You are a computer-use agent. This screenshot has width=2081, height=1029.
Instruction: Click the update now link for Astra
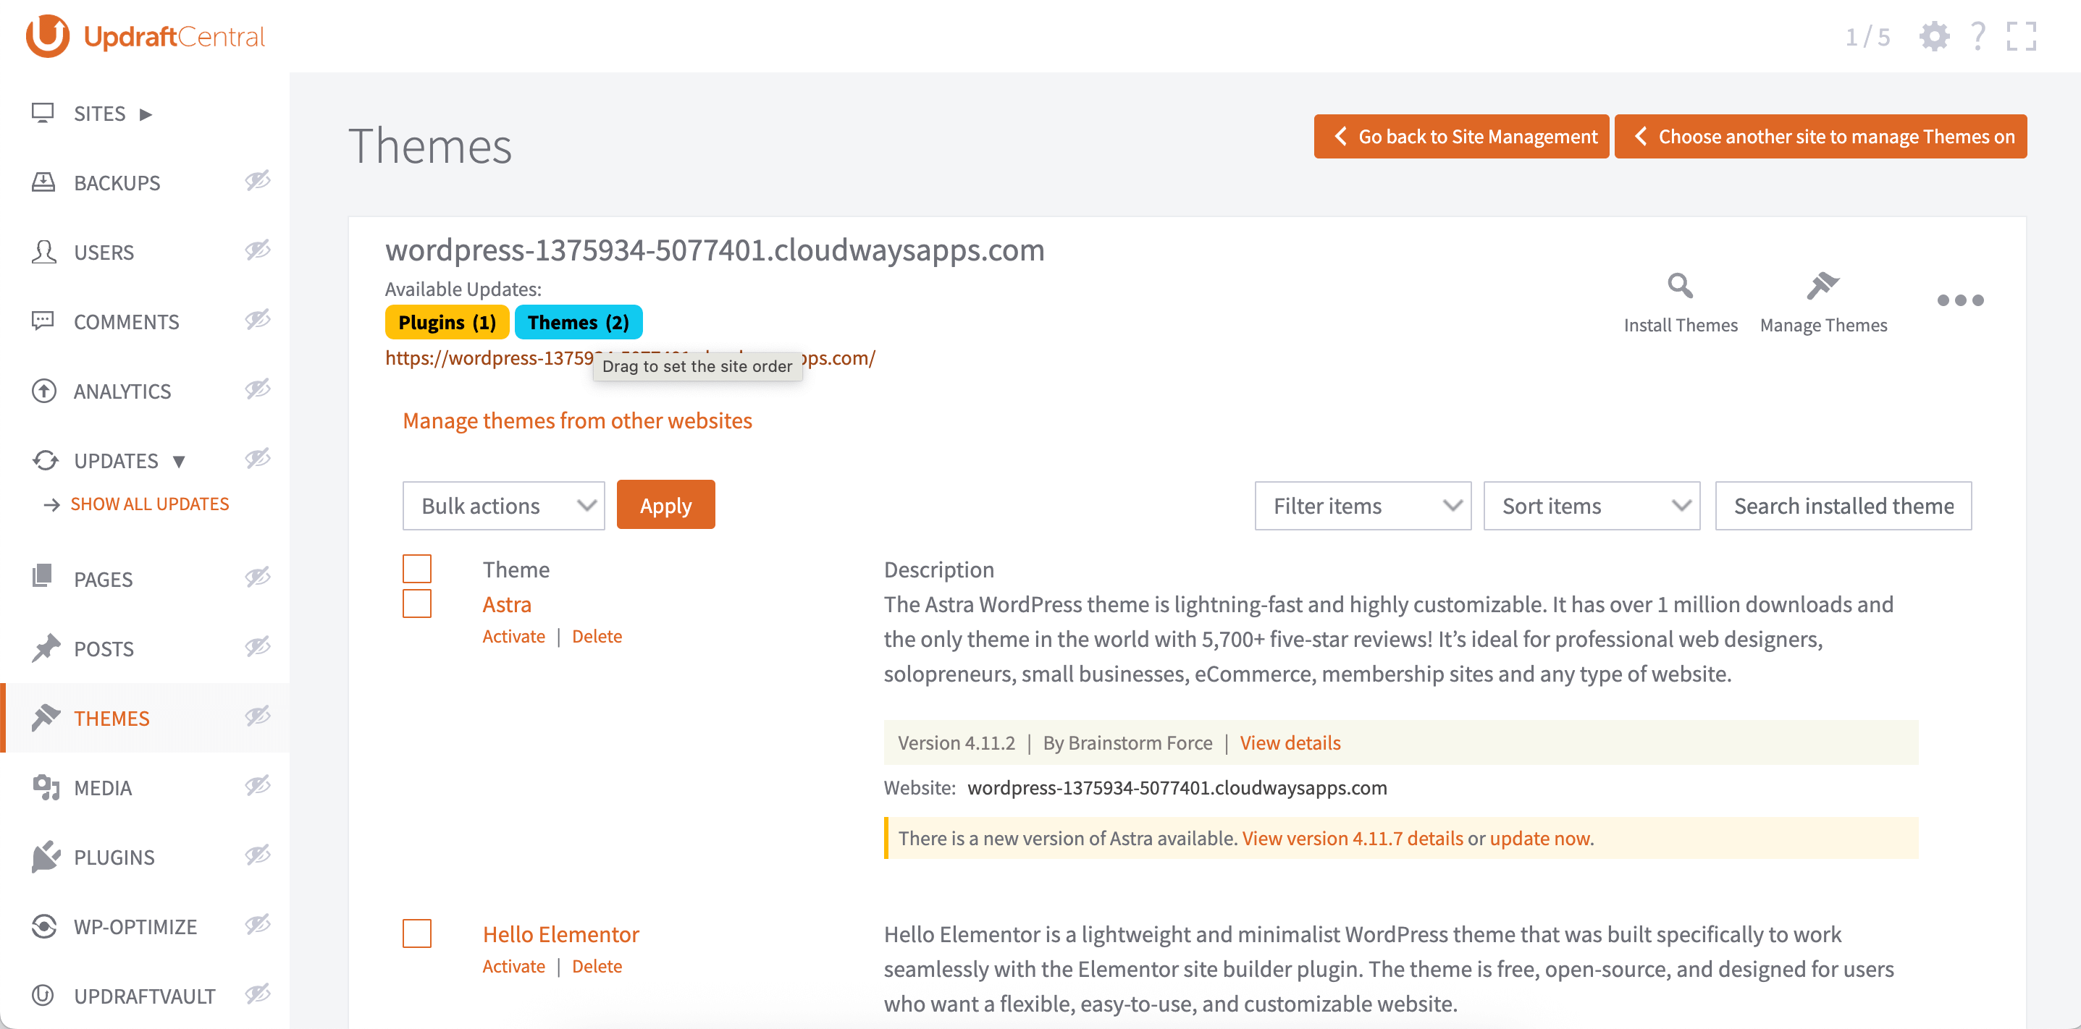point(1539,839)
